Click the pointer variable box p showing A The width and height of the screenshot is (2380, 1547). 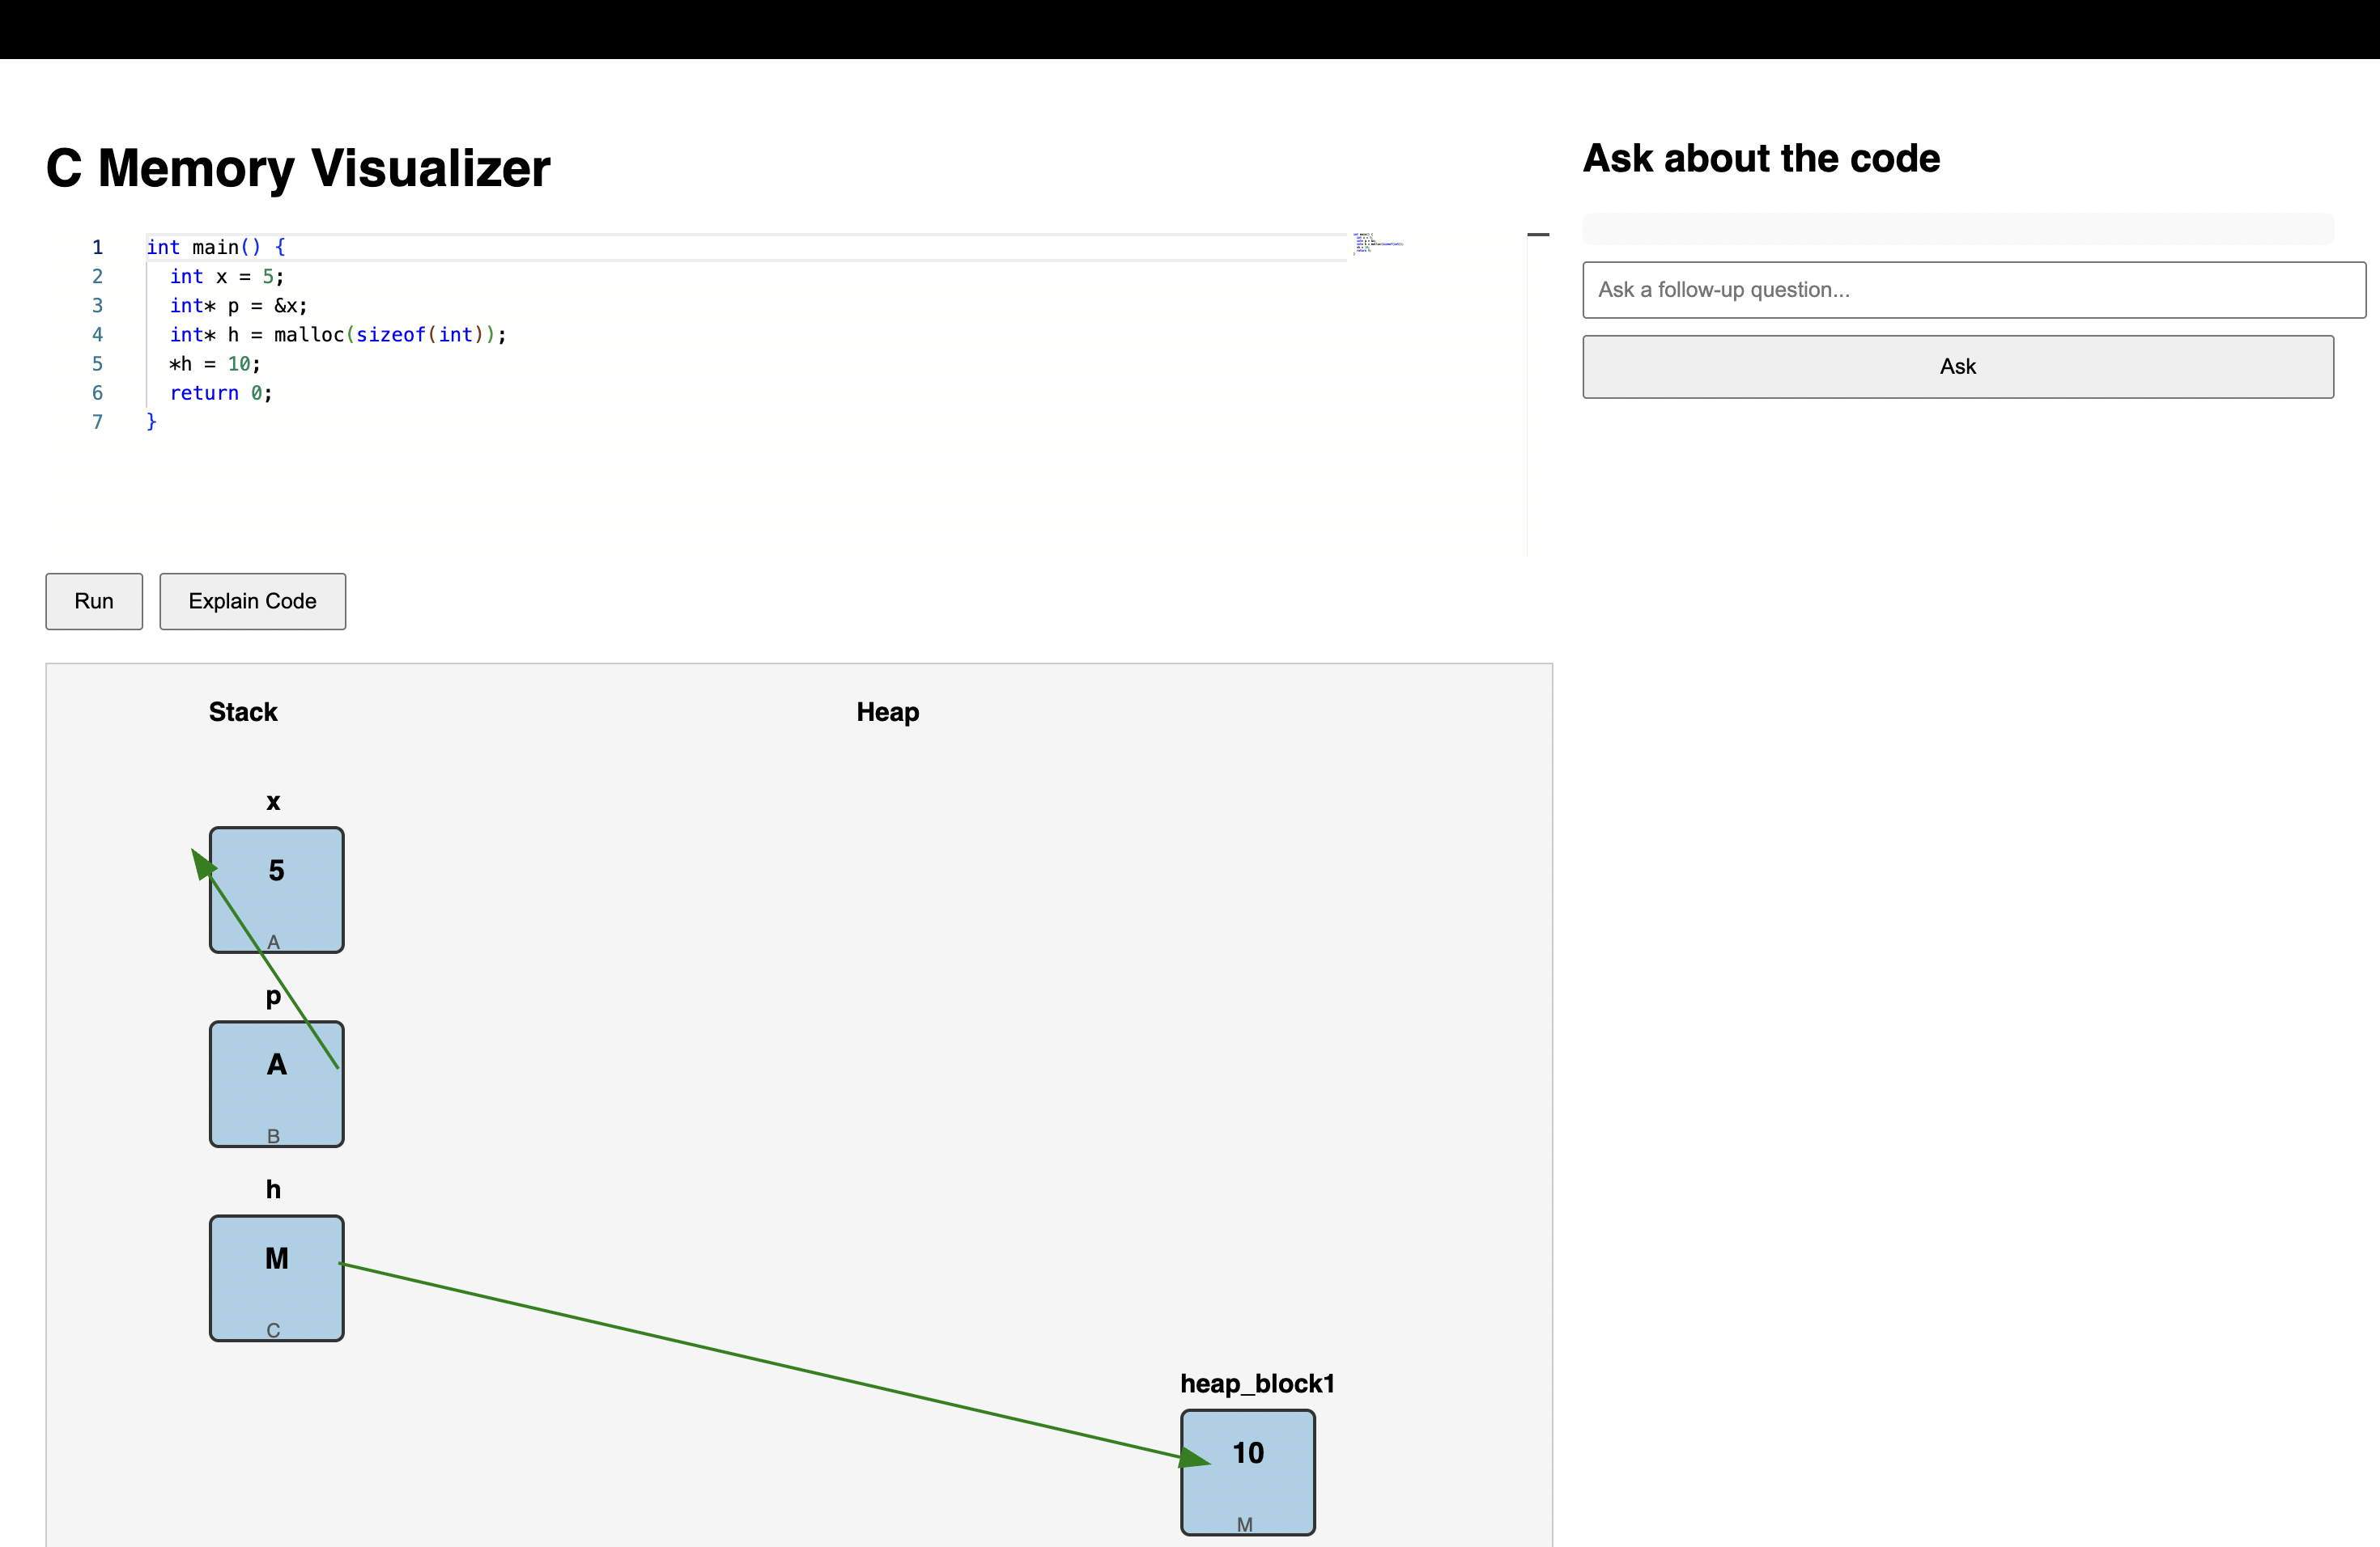pyautogui.click(x=276, y=1084)
